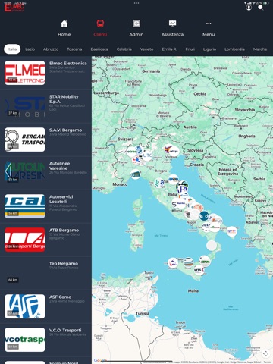273x364 pixels.
Task: Tap the vcotrasporti logo thumbnail
Action: [x=25, y=340]
